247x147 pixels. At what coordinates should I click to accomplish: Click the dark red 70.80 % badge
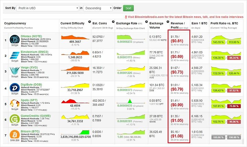[x=234, y=106]
